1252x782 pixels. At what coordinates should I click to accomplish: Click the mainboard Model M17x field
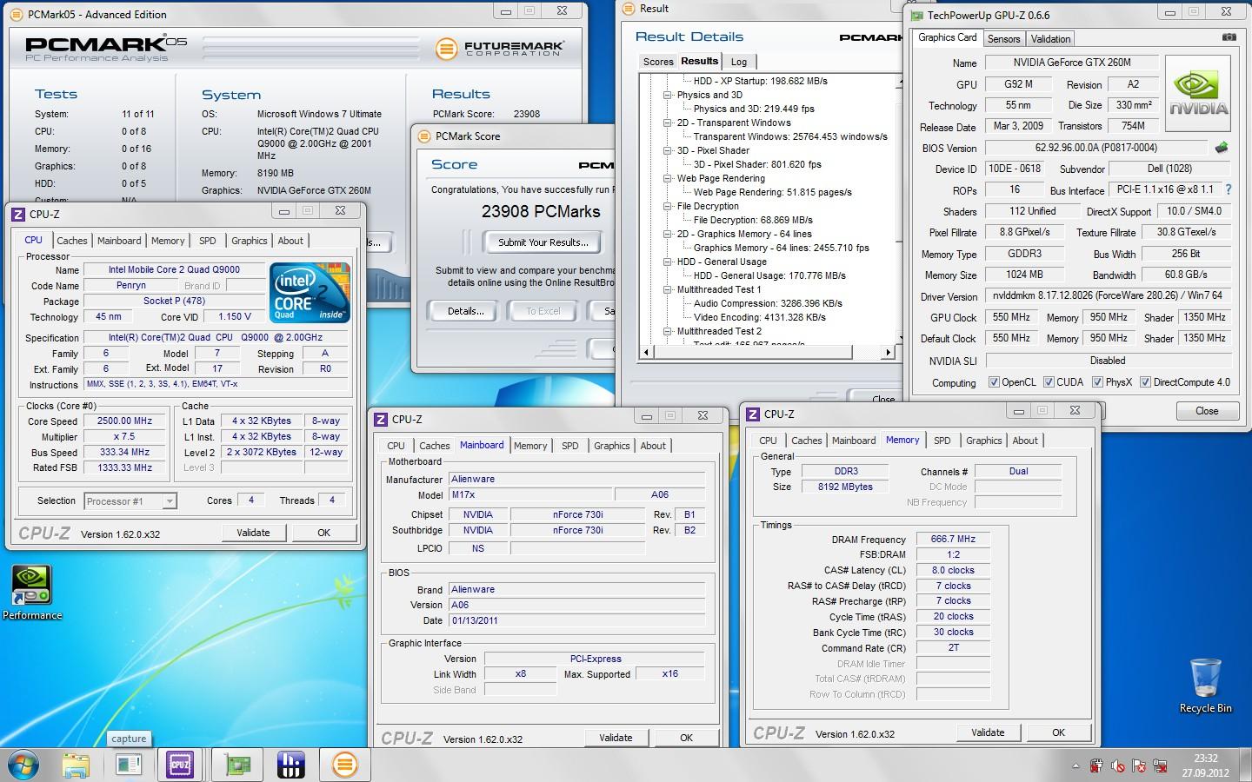[x=531, y=494]
